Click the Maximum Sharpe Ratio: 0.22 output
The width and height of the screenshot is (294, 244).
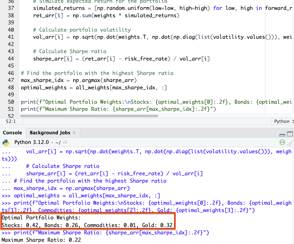tap(41, 240)
